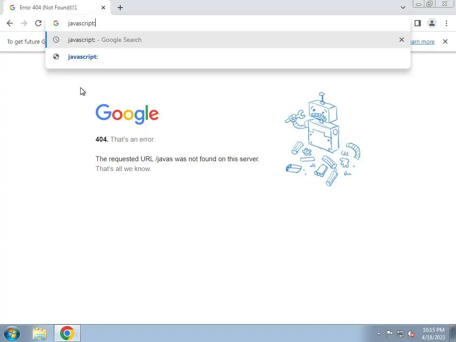Open the clock showing 10:15 PM
The image size is (456, 342).
coord(433,334)
